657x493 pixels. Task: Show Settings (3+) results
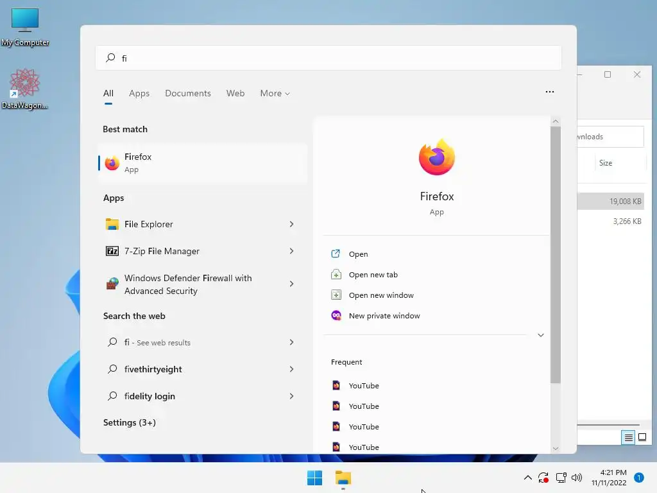click(x=130, y=422)
